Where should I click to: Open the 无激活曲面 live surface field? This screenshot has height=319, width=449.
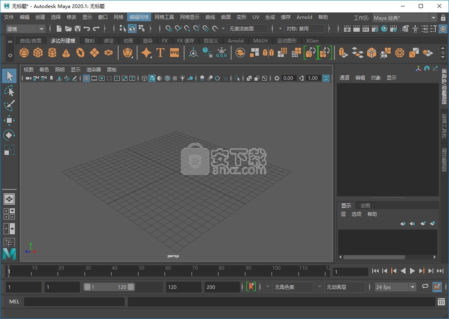tap(247, 28)
